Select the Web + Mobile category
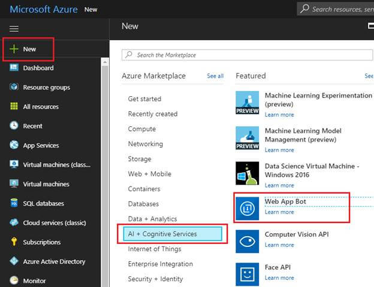 [150, 174]
